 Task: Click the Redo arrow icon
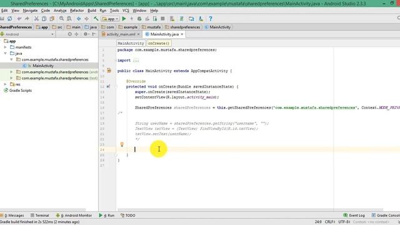(27, 19)
